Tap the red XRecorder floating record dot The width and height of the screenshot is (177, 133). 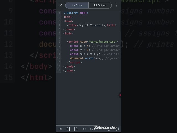[120, 95]
